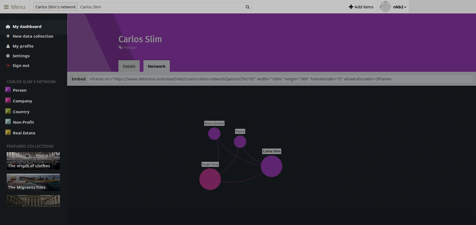Image resolution: width=476 pixels, height=225 pixels.
Task: Click the plus icon beside Add items
Action: tap(351, 7)
